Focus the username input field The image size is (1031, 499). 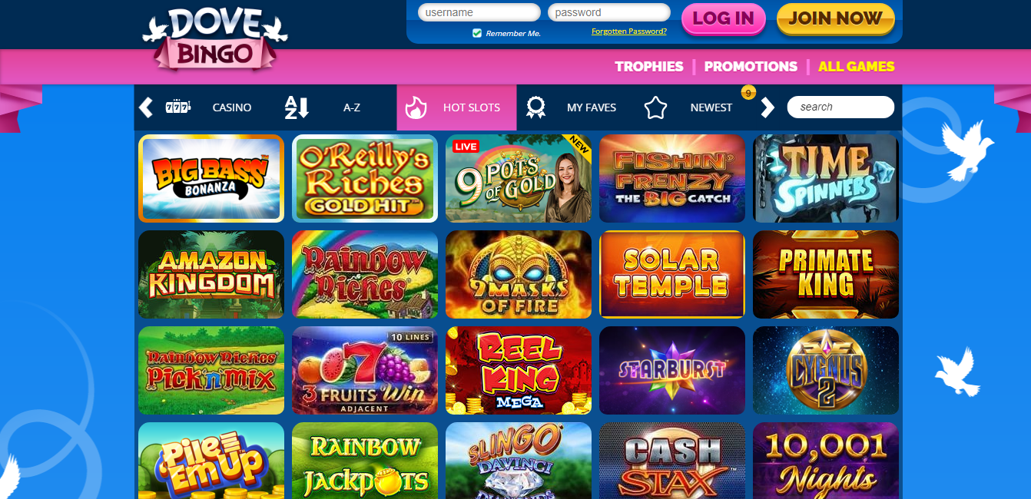(479, 12)
